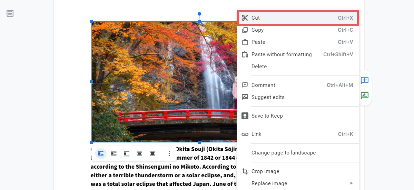Click Delete in the context menu
414x190 pixels.
point(259,67)
